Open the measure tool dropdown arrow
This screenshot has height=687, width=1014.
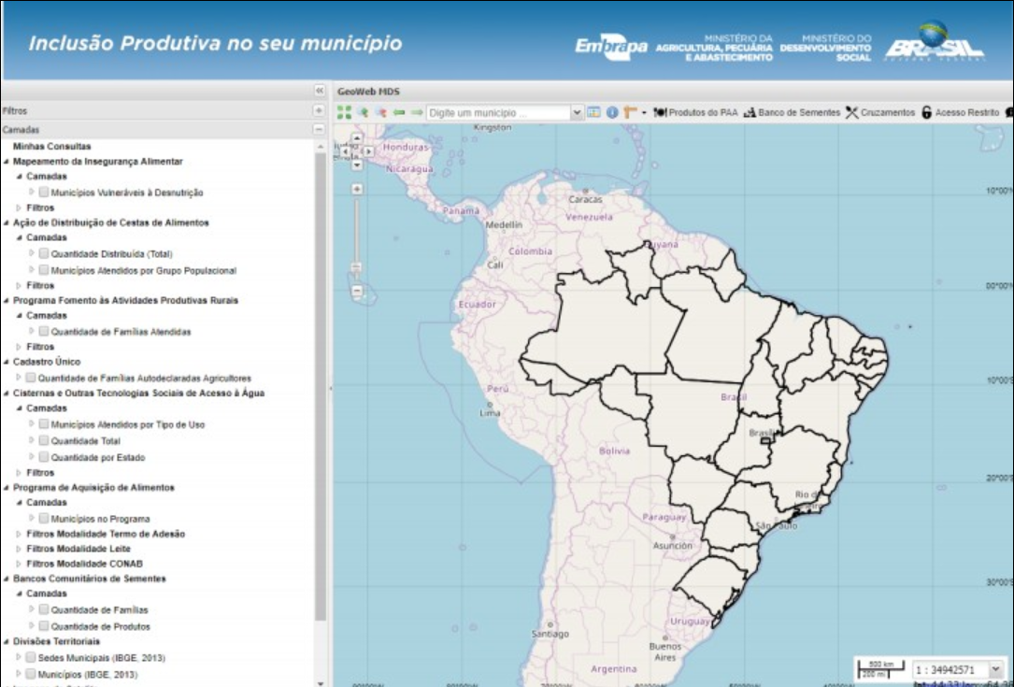tap(644, 113)
